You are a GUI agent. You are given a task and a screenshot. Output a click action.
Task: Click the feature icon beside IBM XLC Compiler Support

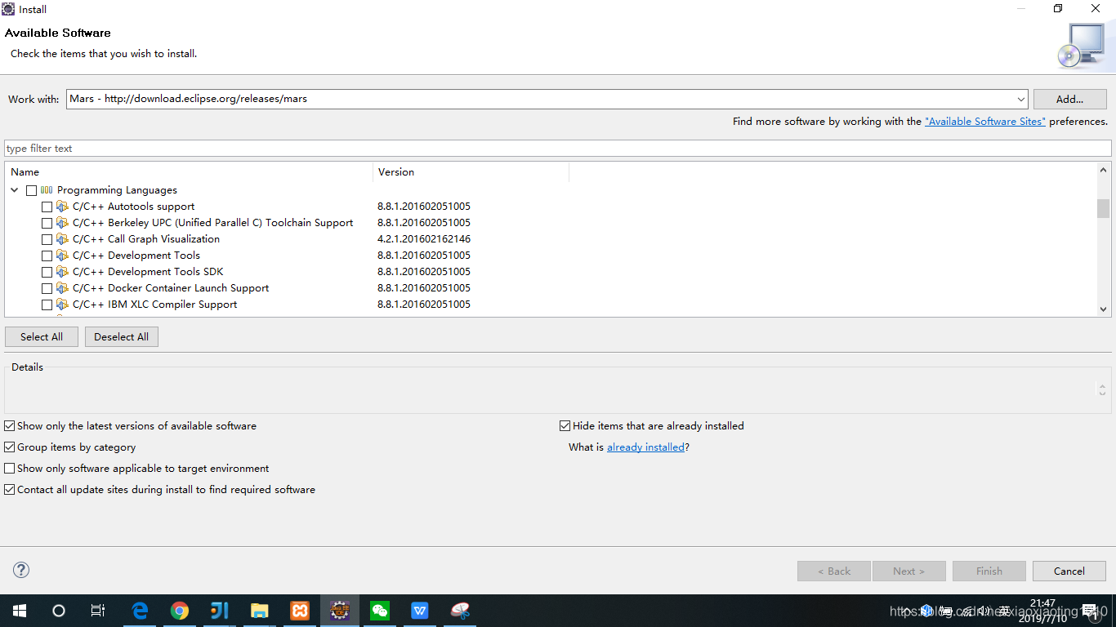click(x=62, y=305)
